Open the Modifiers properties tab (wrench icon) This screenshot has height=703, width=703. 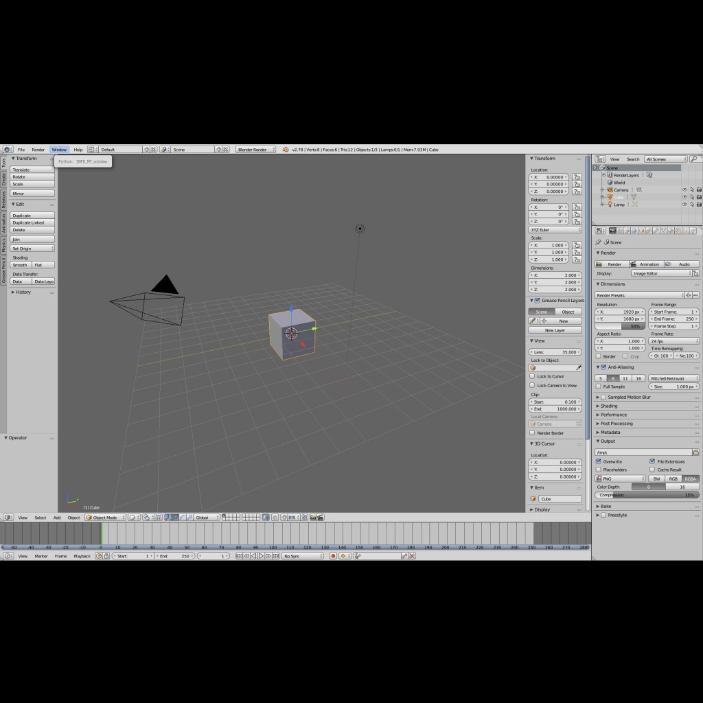656,230
